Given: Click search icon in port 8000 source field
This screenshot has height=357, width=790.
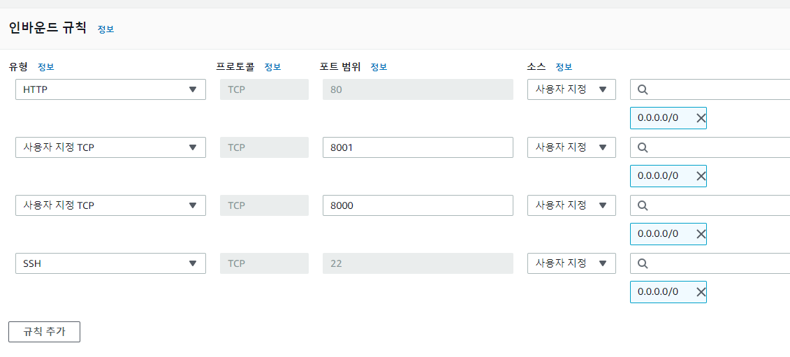Looking at the screenshot, I should coord(643,205).
